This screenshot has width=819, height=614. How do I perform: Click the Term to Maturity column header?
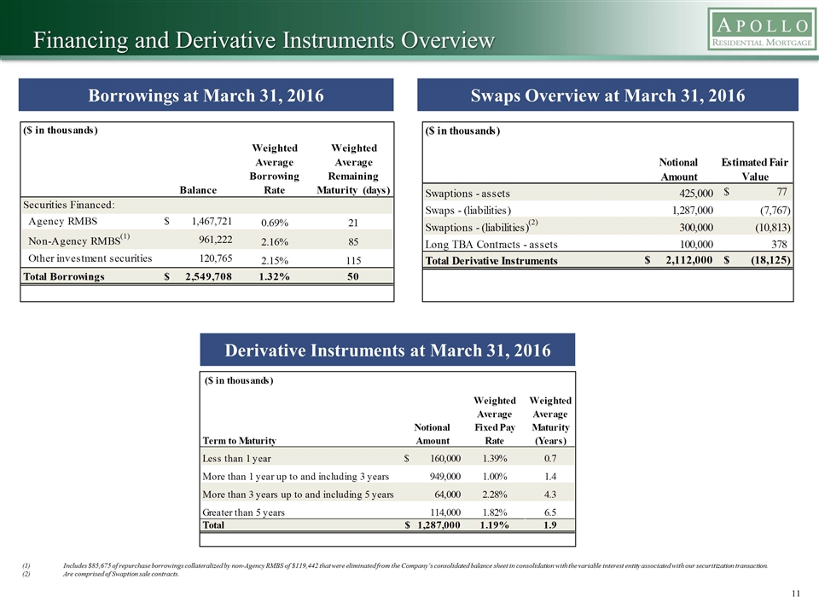click(x=240, y=440)
